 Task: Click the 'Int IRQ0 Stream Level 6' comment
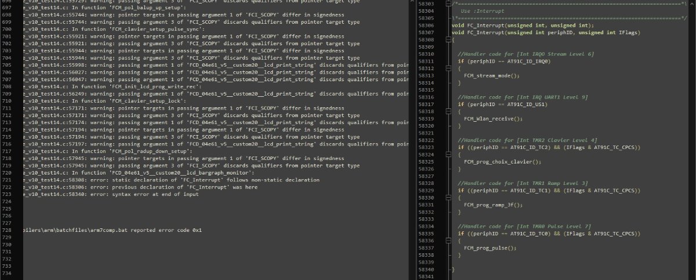click(x=526, y=54)
